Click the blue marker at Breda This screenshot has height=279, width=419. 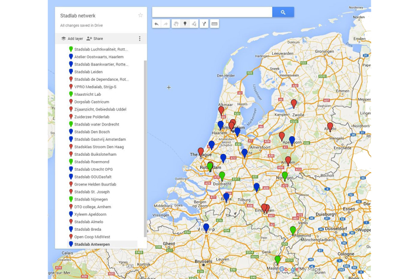coord(226,197)
